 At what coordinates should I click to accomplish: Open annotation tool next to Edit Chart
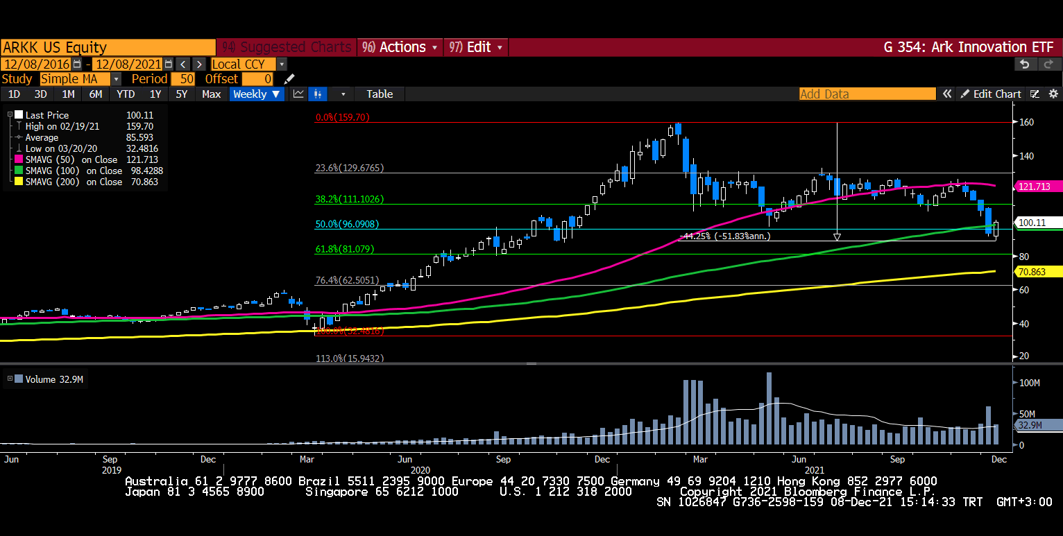coord(1035,94)
